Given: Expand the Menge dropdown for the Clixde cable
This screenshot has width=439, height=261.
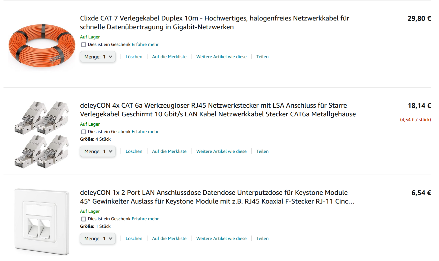Looking at the screenshot, I should (x=98, y=57).
